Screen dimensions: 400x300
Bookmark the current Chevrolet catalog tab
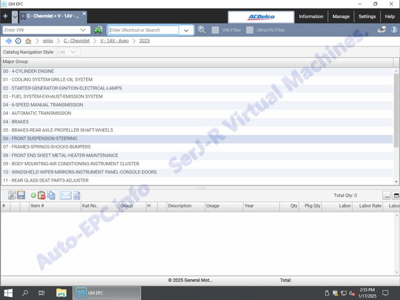(23, 17)
